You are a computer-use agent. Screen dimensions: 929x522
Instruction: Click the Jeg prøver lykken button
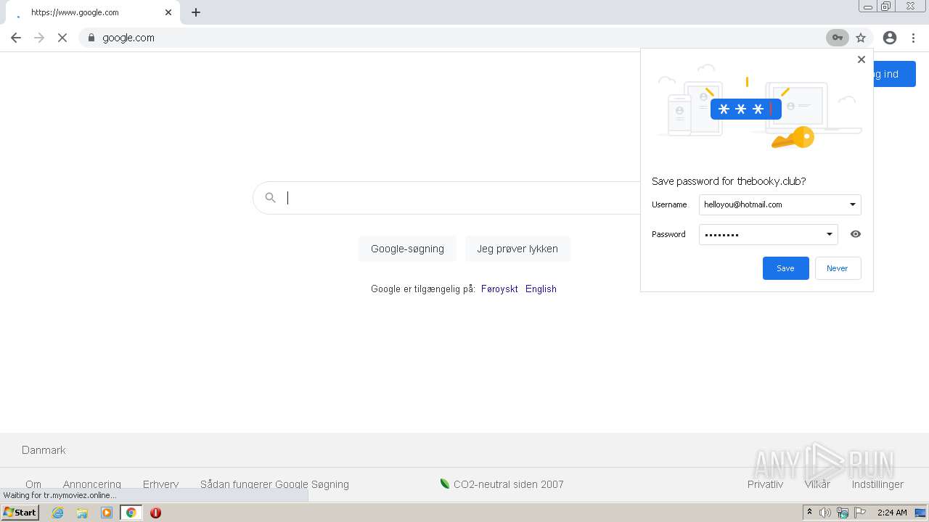517,249
